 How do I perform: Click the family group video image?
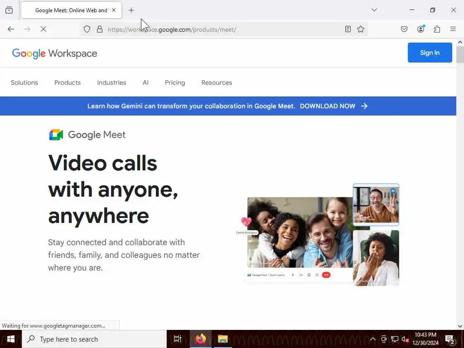(x=300, y=232)
